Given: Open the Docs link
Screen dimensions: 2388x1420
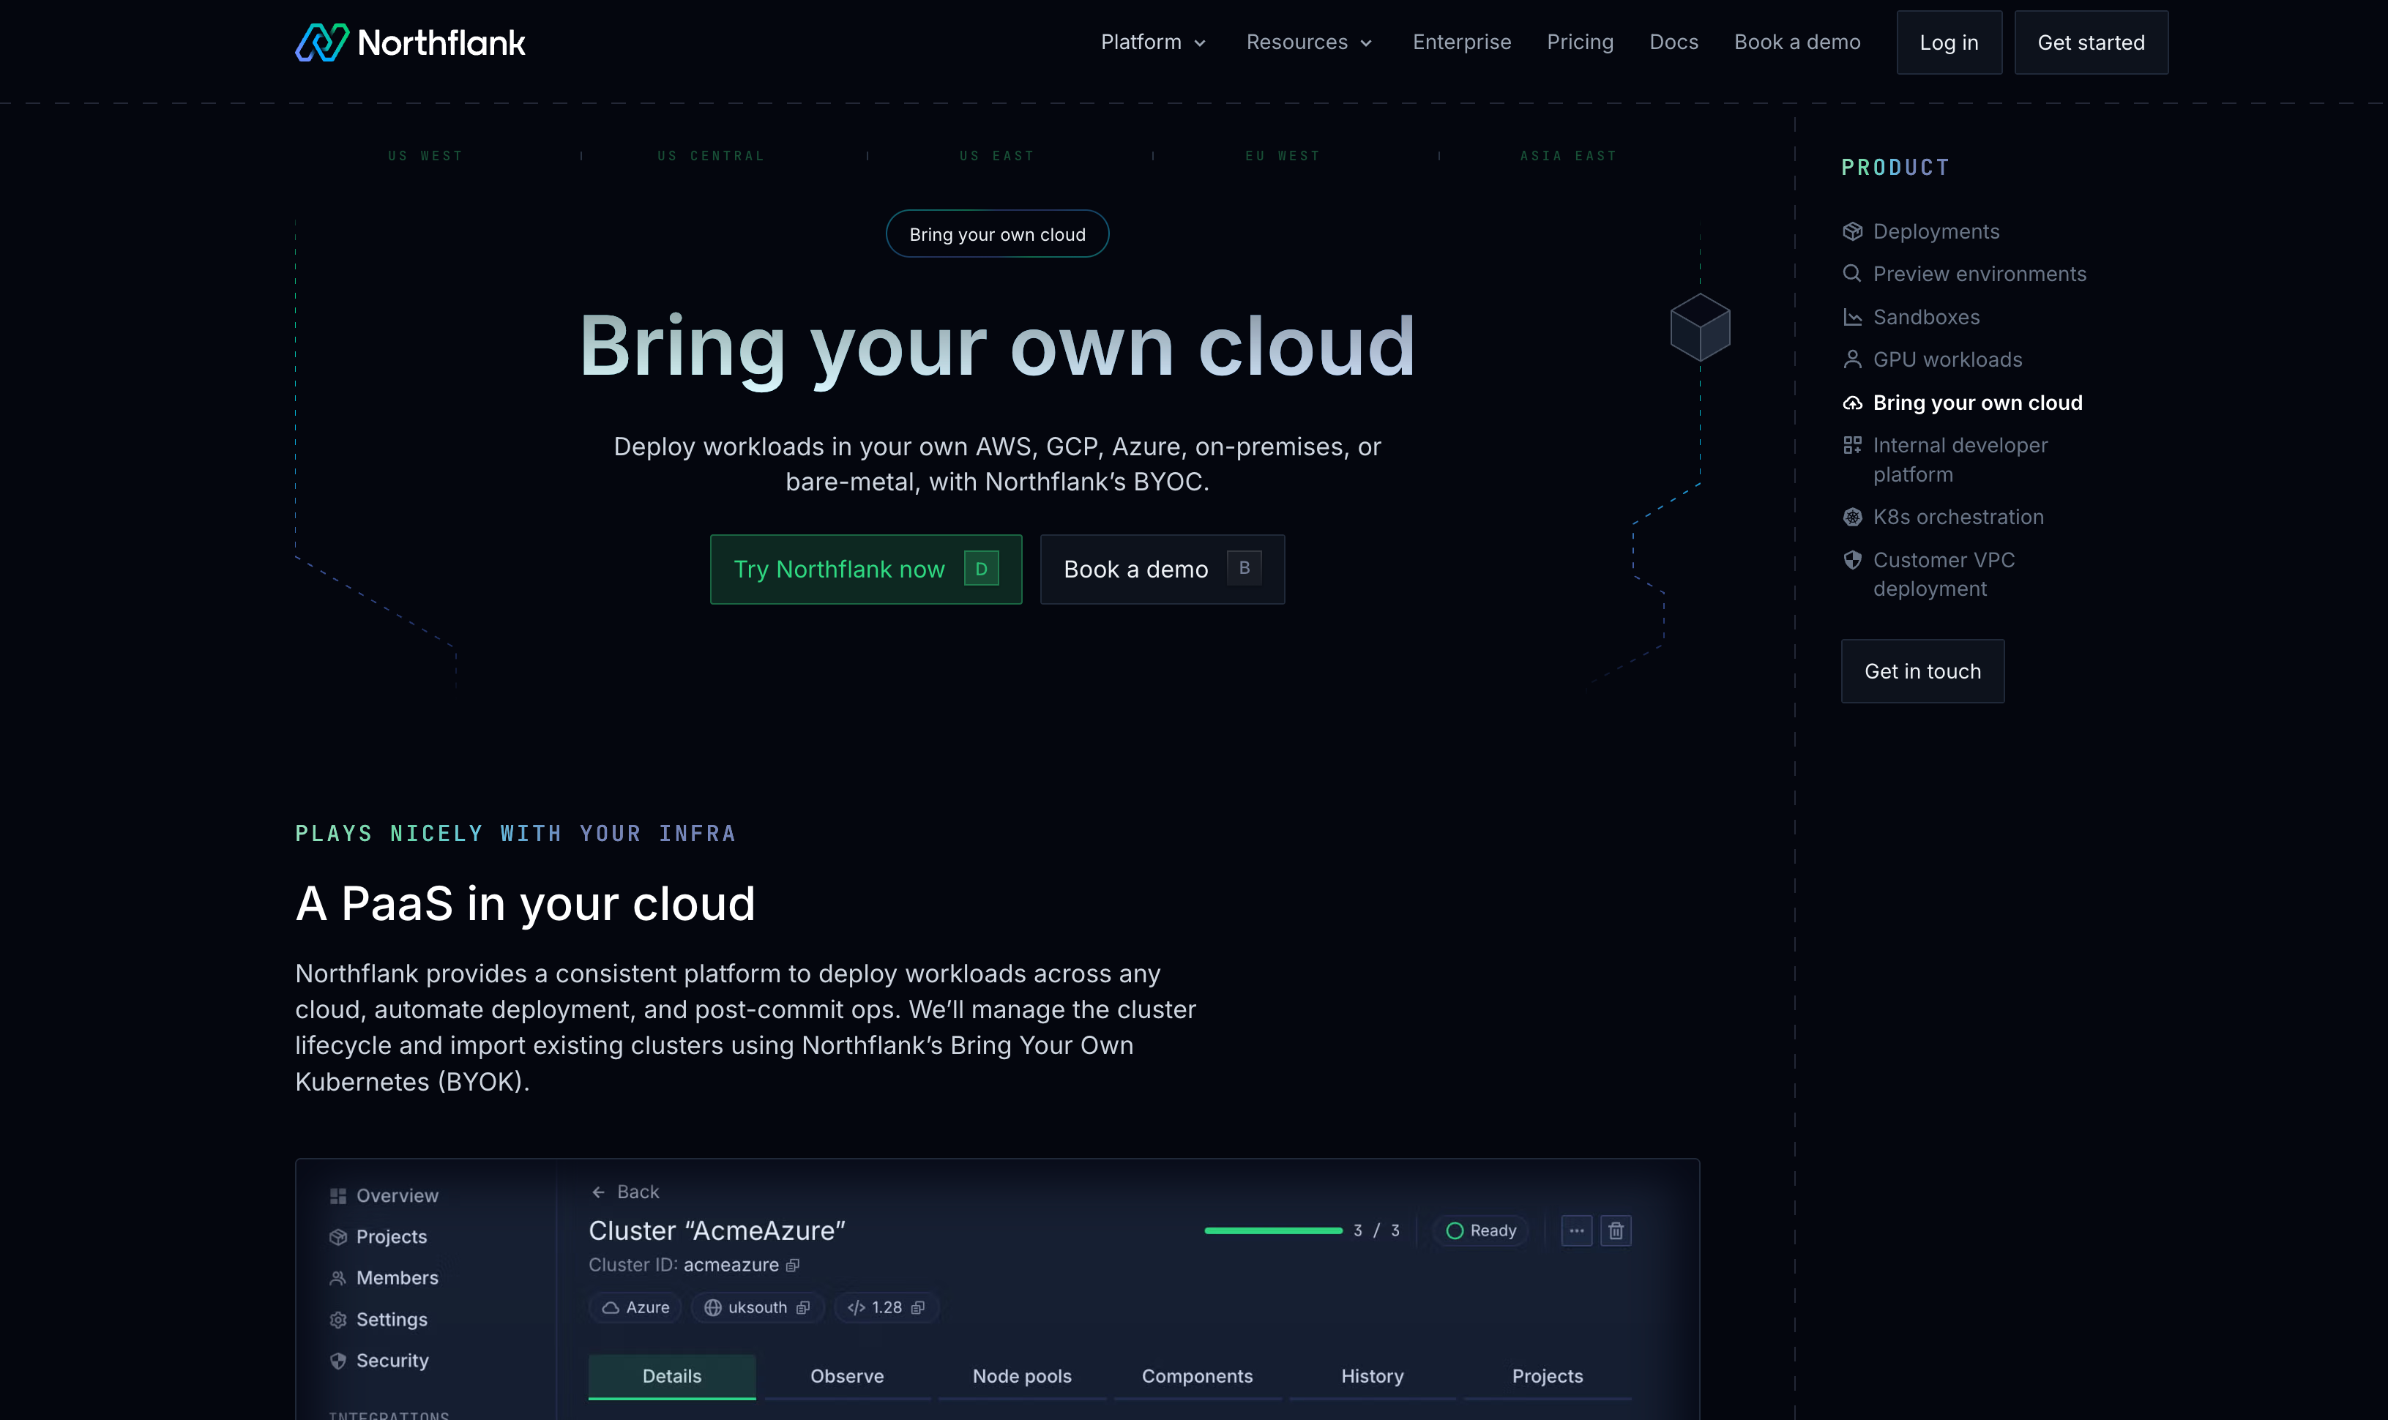Looking at the screenshot, I should 1674,42.
